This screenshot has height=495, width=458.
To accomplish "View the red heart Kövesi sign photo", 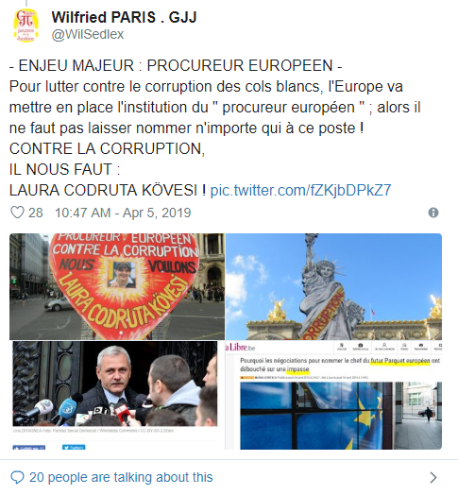I will 117,286.
